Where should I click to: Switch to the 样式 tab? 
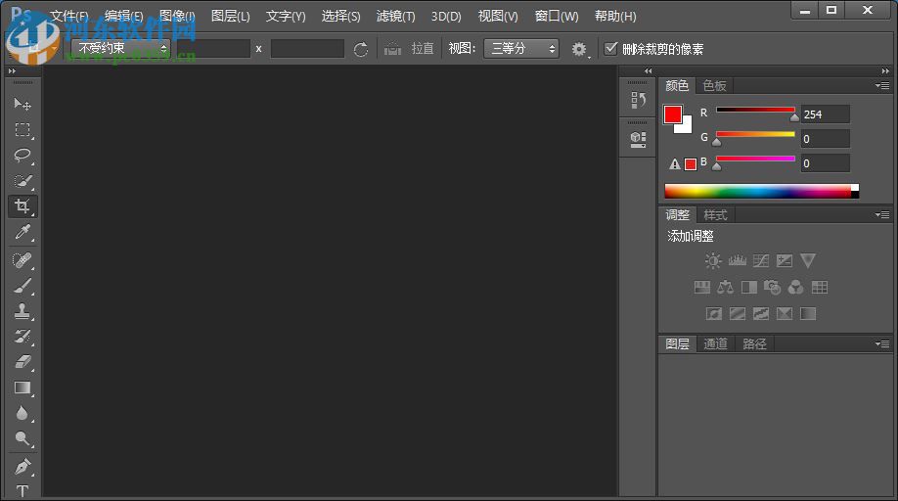[x=715, y=215]
